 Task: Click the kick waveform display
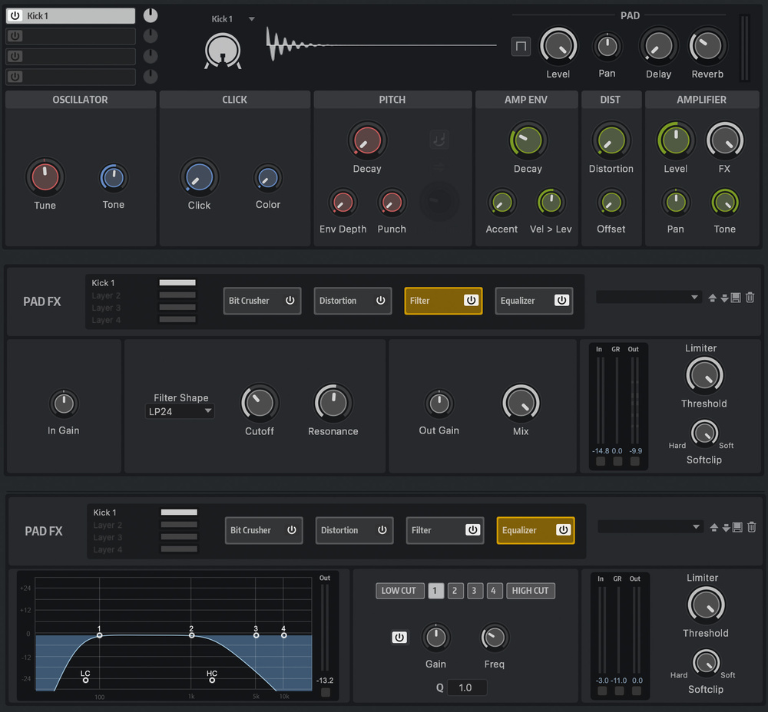(381, 45)
